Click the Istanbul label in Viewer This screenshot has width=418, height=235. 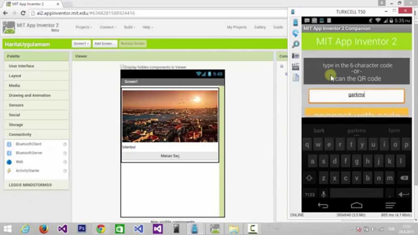[129, 147]
